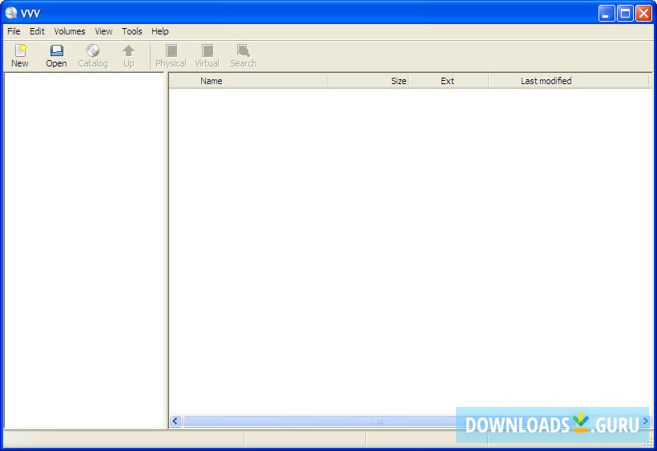Open an existing catalog via Open icon
657x451 pixels.
(x=56, y=56)
